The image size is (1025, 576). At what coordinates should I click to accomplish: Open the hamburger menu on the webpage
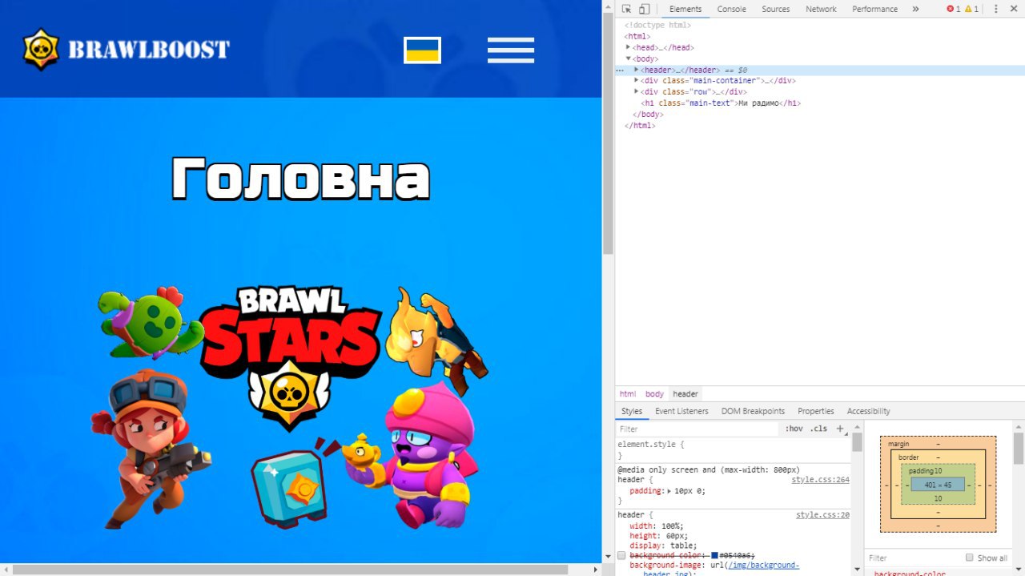511,50
